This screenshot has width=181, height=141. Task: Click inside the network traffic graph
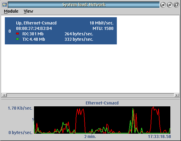[102, 120]
